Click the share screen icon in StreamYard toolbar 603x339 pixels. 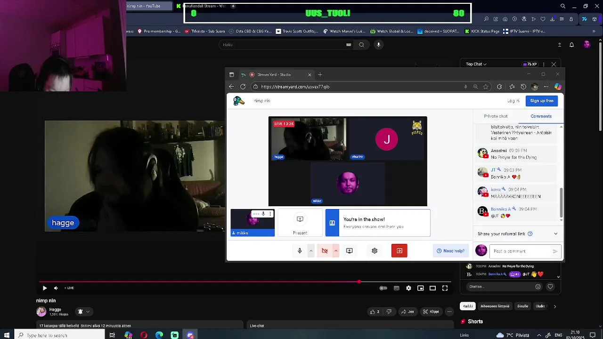click(350, 251)
